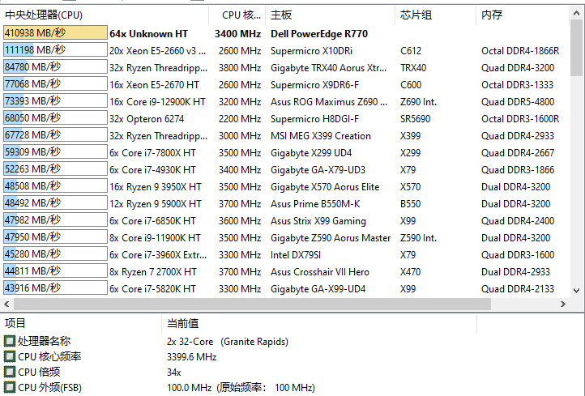Sort by 芯片组 column header
The width and height of the screenshot is (585, 396).
tap(435, 15)
